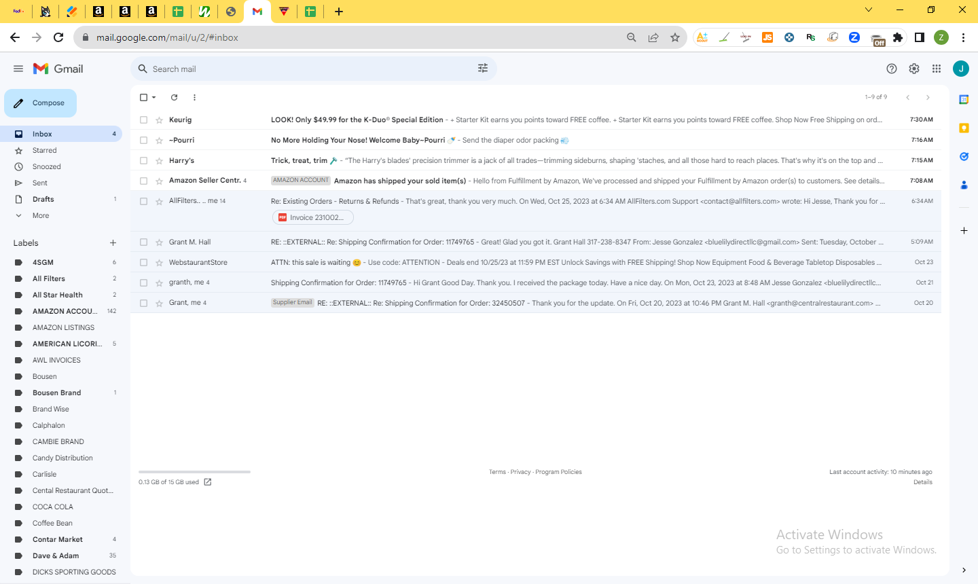Open account activity Details link
Viewport: 978px width, 584px height.
[x=923, y=482]
